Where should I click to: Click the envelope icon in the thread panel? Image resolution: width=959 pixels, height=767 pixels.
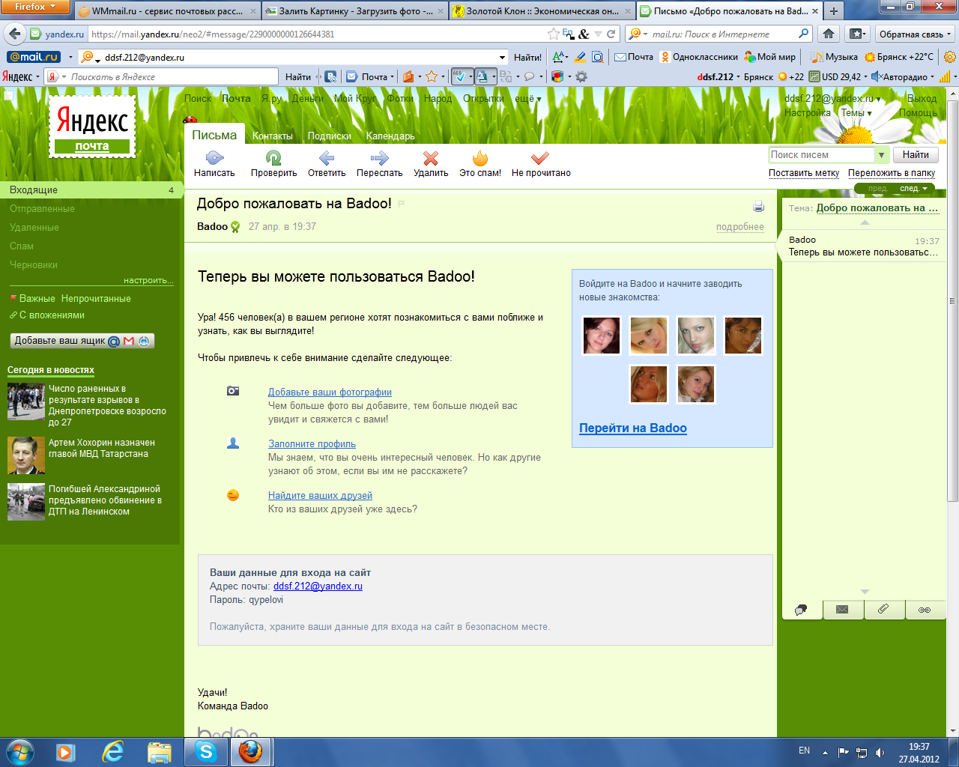click(x=842, y=610)
